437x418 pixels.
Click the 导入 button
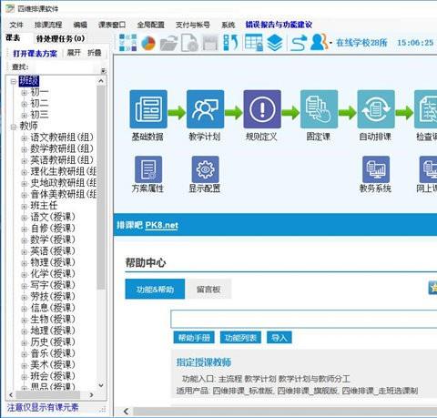[279, 338]
